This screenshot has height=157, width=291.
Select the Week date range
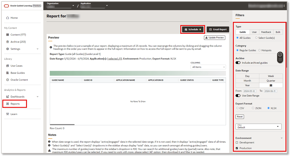click(271, 76)
